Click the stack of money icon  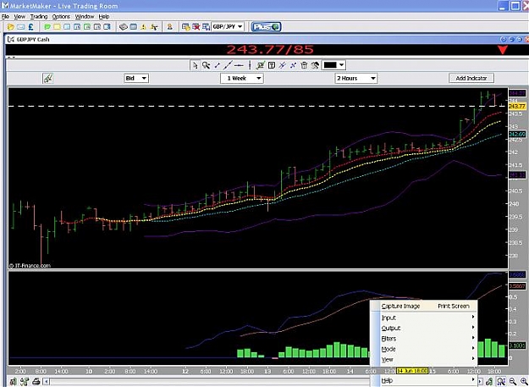tap(124, 27)
